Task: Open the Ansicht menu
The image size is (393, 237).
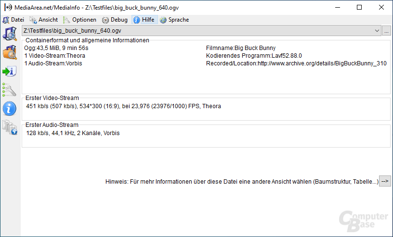Action: coord(44,20)
